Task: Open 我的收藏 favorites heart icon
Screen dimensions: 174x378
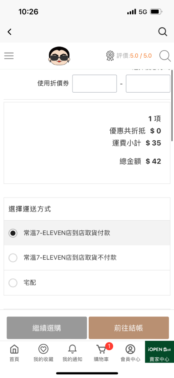Action: [43, 353]
